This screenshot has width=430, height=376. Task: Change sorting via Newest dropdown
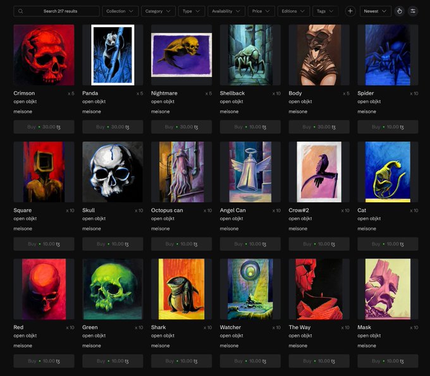pos(375,11)
